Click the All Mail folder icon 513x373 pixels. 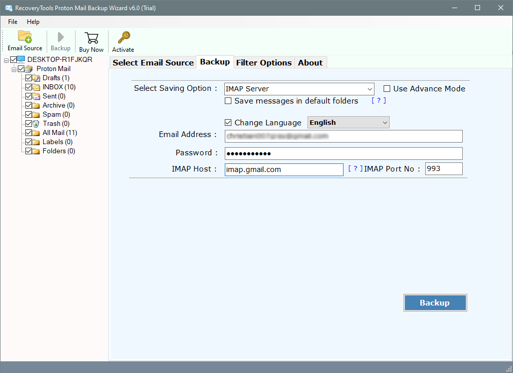click(x=37, y=133)
